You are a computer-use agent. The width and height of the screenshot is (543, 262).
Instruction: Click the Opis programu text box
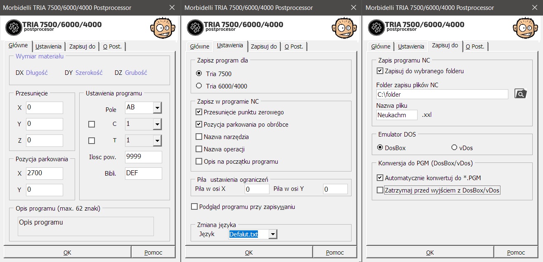85,227
